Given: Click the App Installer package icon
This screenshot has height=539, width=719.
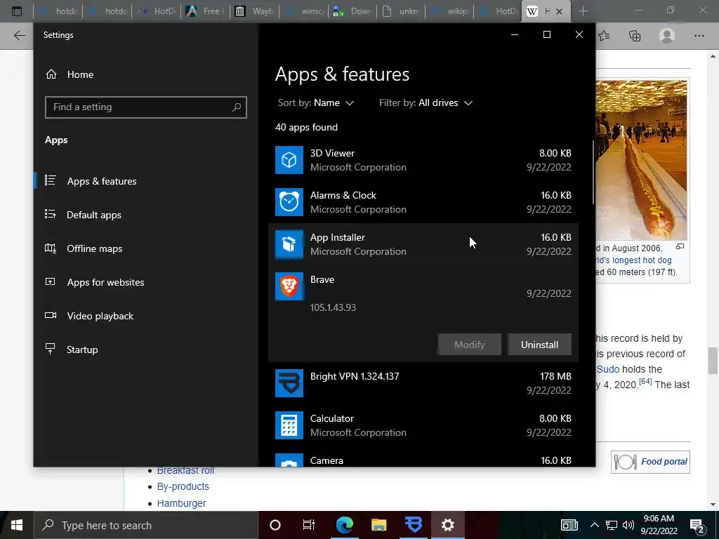Looking at the screenshot, I should [x=289, y=244].
